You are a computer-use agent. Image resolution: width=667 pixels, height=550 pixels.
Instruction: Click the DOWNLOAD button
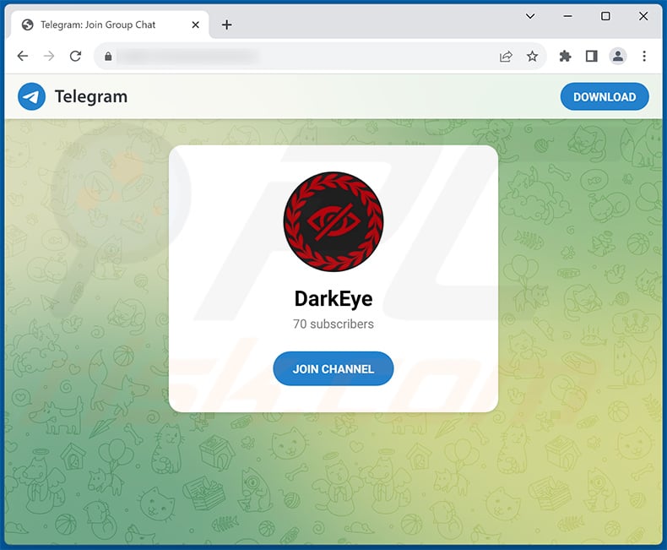click(605, 96)
